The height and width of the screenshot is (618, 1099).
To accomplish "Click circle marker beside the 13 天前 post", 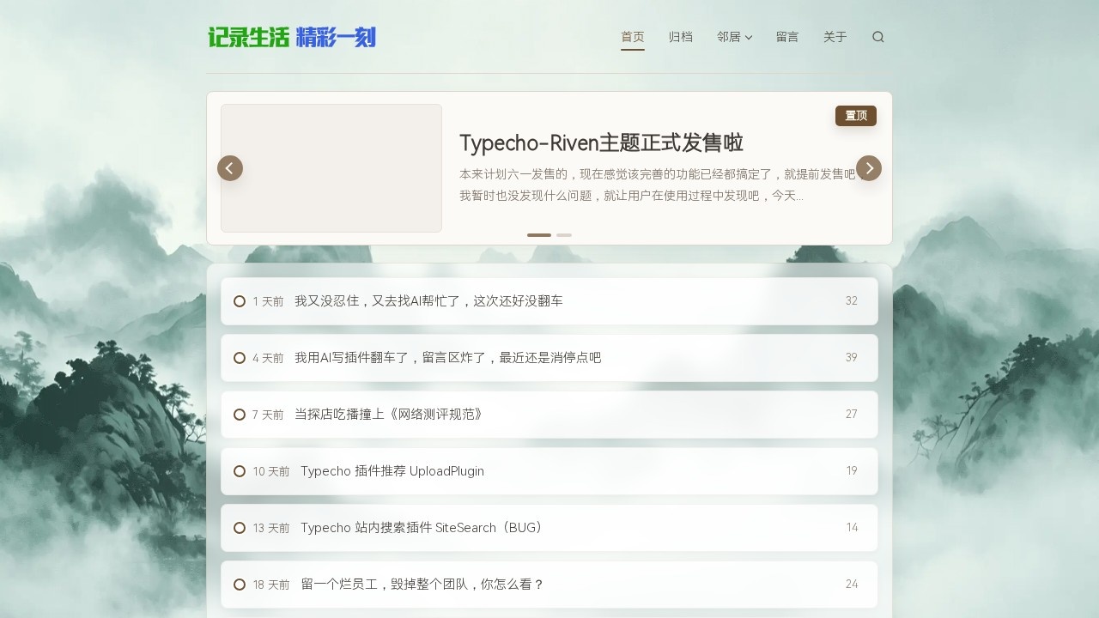I will coord(240,528).
